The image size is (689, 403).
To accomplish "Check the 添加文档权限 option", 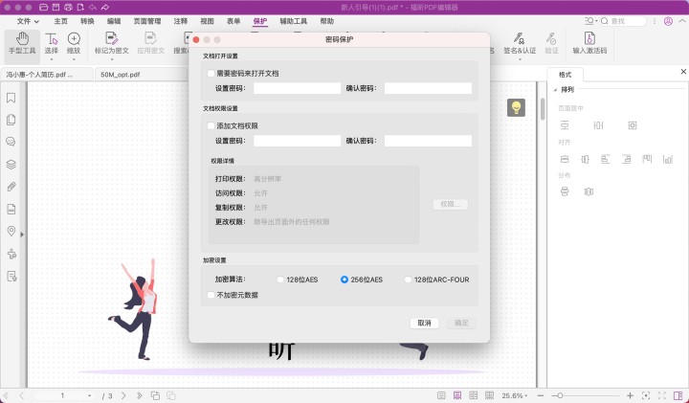I will (211, 125).
